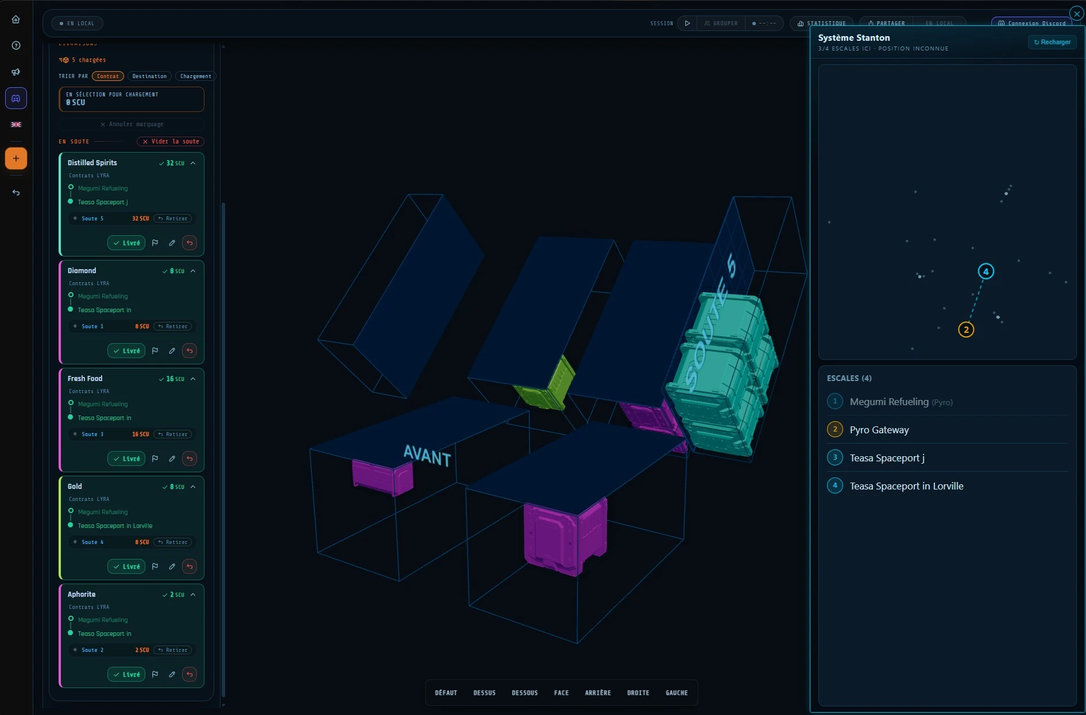The image size is (1086, 715).
Task: Edit the Diamond delivery with pencil icon
Action: point(172,351)
